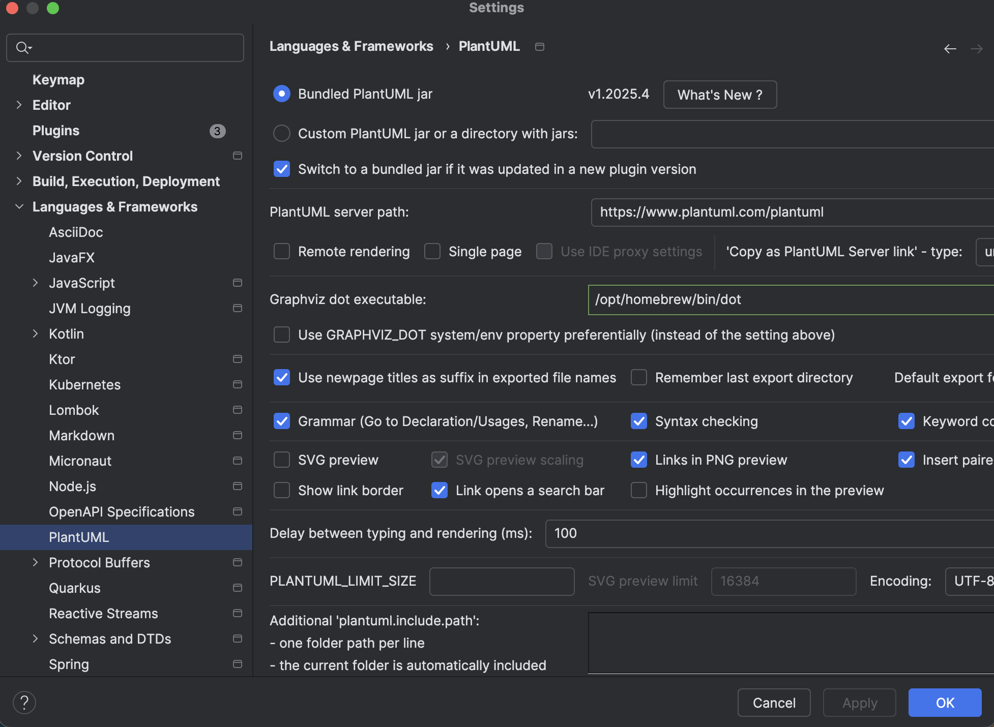This screenshot has height=727, width=994.
Task: Expand the Kotlin tree node
Action: pyautogui.click(x=36, y=334)
